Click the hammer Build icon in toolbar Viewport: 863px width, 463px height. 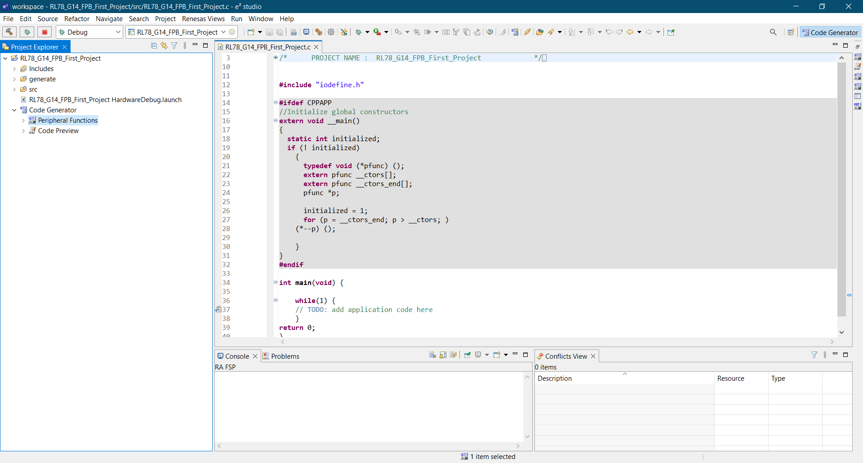click(x=9, y=32)
